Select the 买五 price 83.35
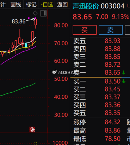 112,113
